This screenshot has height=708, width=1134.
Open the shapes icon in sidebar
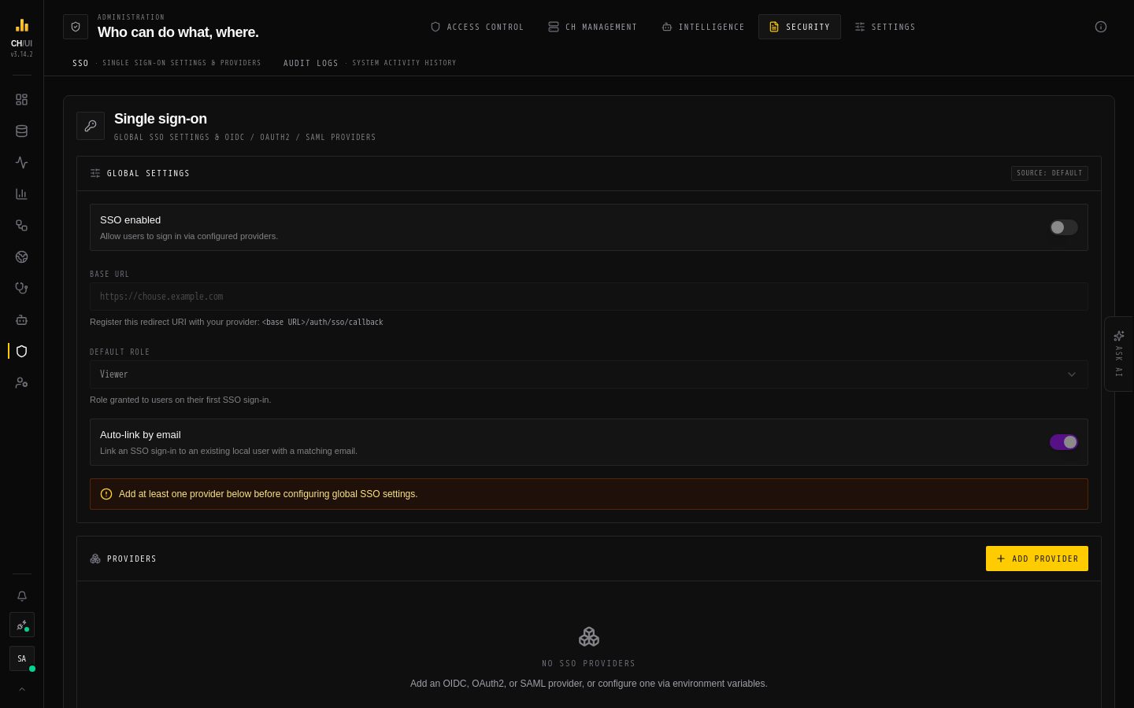click(21, 226)
